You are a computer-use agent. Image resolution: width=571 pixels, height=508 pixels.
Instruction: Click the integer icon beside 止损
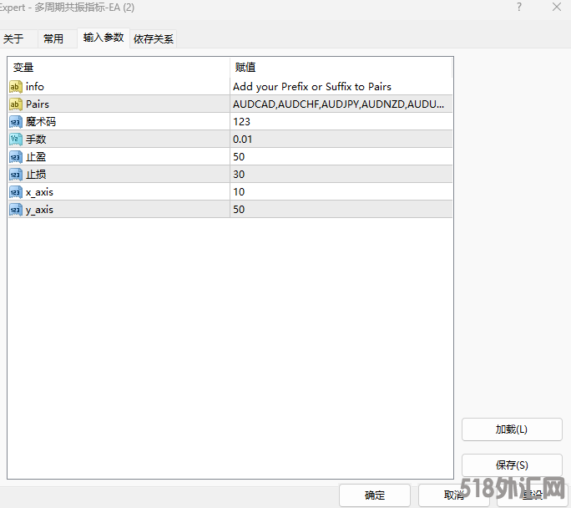15,175
